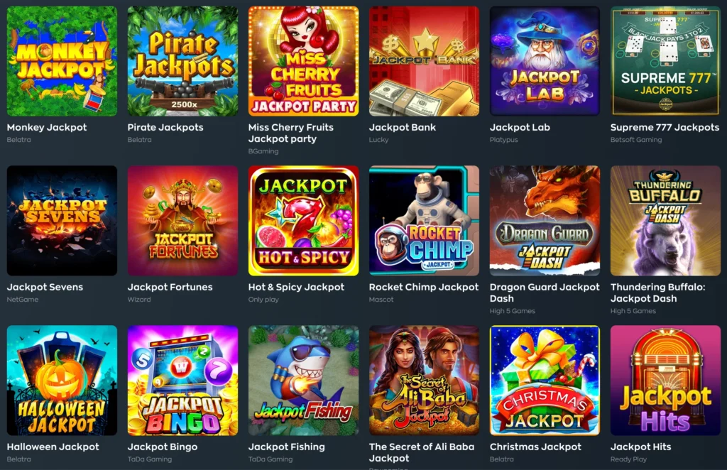The height and width of the screenshot is (470, 727).
Task: Open Thundering Buffalo Jackpot Dash thumbnail
Action: point(665,221)
